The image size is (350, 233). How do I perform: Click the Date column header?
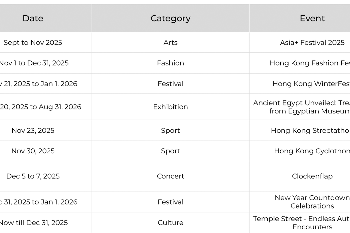[x=33, y=18]
